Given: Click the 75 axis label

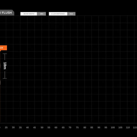Looking at the screenshot, I should tap(77, 127).
